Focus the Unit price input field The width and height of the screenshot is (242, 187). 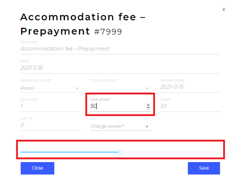point(117,106)
